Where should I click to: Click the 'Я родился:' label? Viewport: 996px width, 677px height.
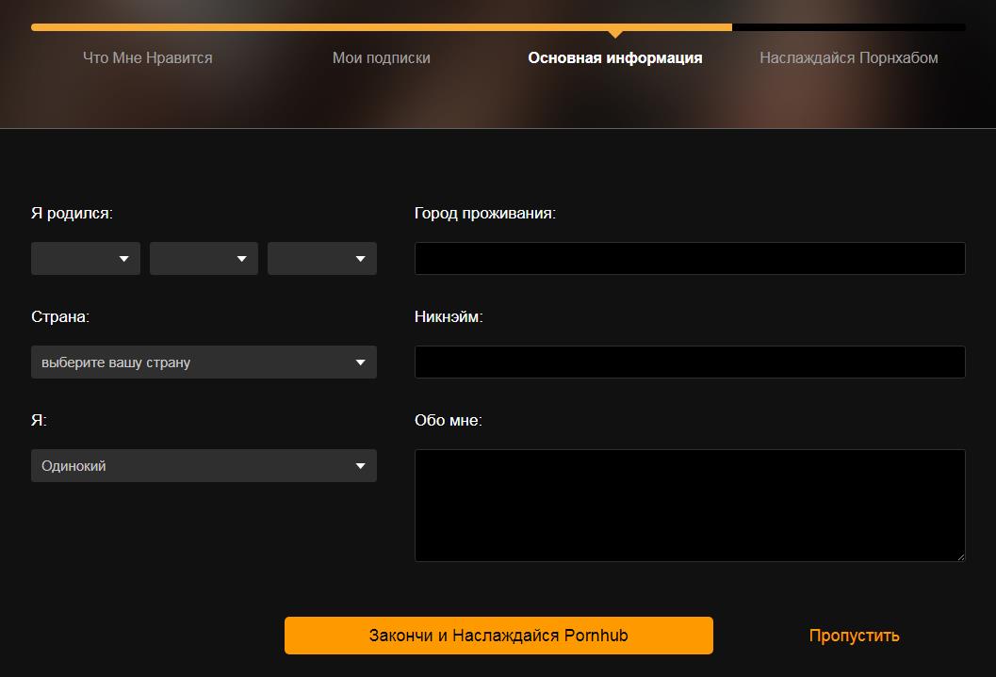(72, 213)
